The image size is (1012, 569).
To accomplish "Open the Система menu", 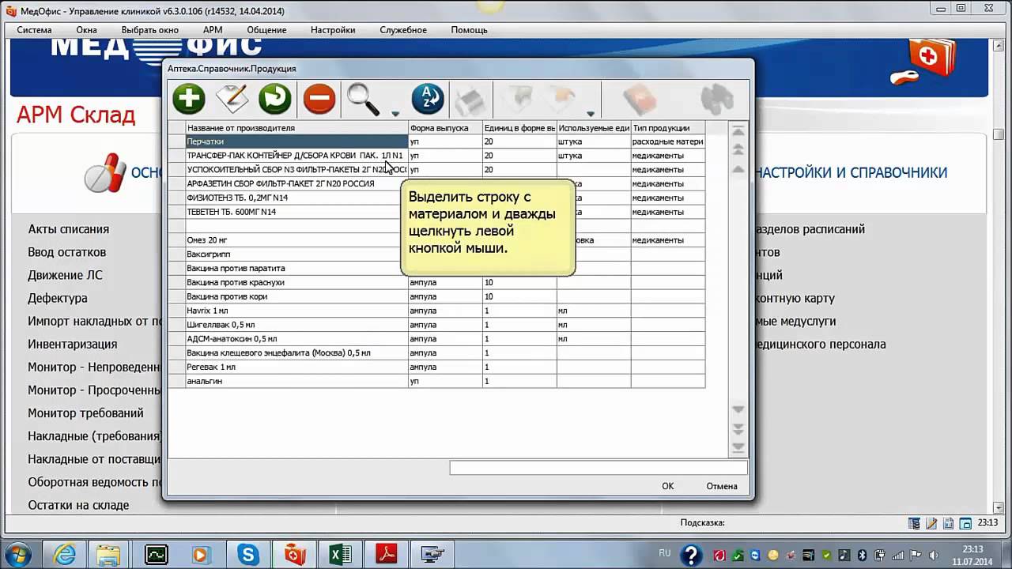I will coord(34,30).
